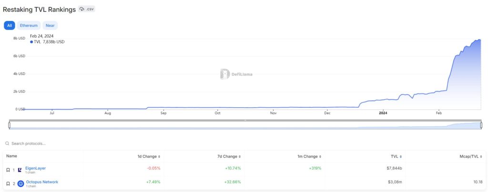
Task: Sort by 7d Change column
Action: [x=229, y=157]
